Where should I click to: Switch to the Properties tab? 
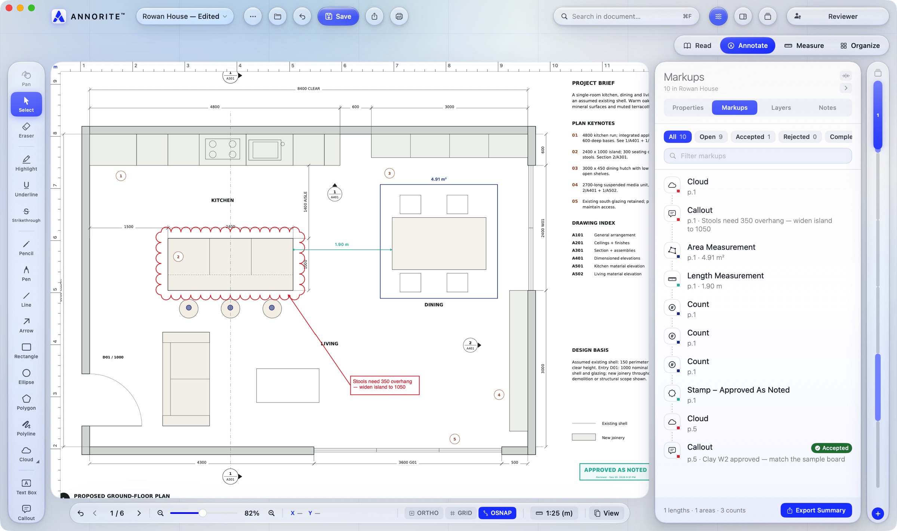[x=688, y=108]
